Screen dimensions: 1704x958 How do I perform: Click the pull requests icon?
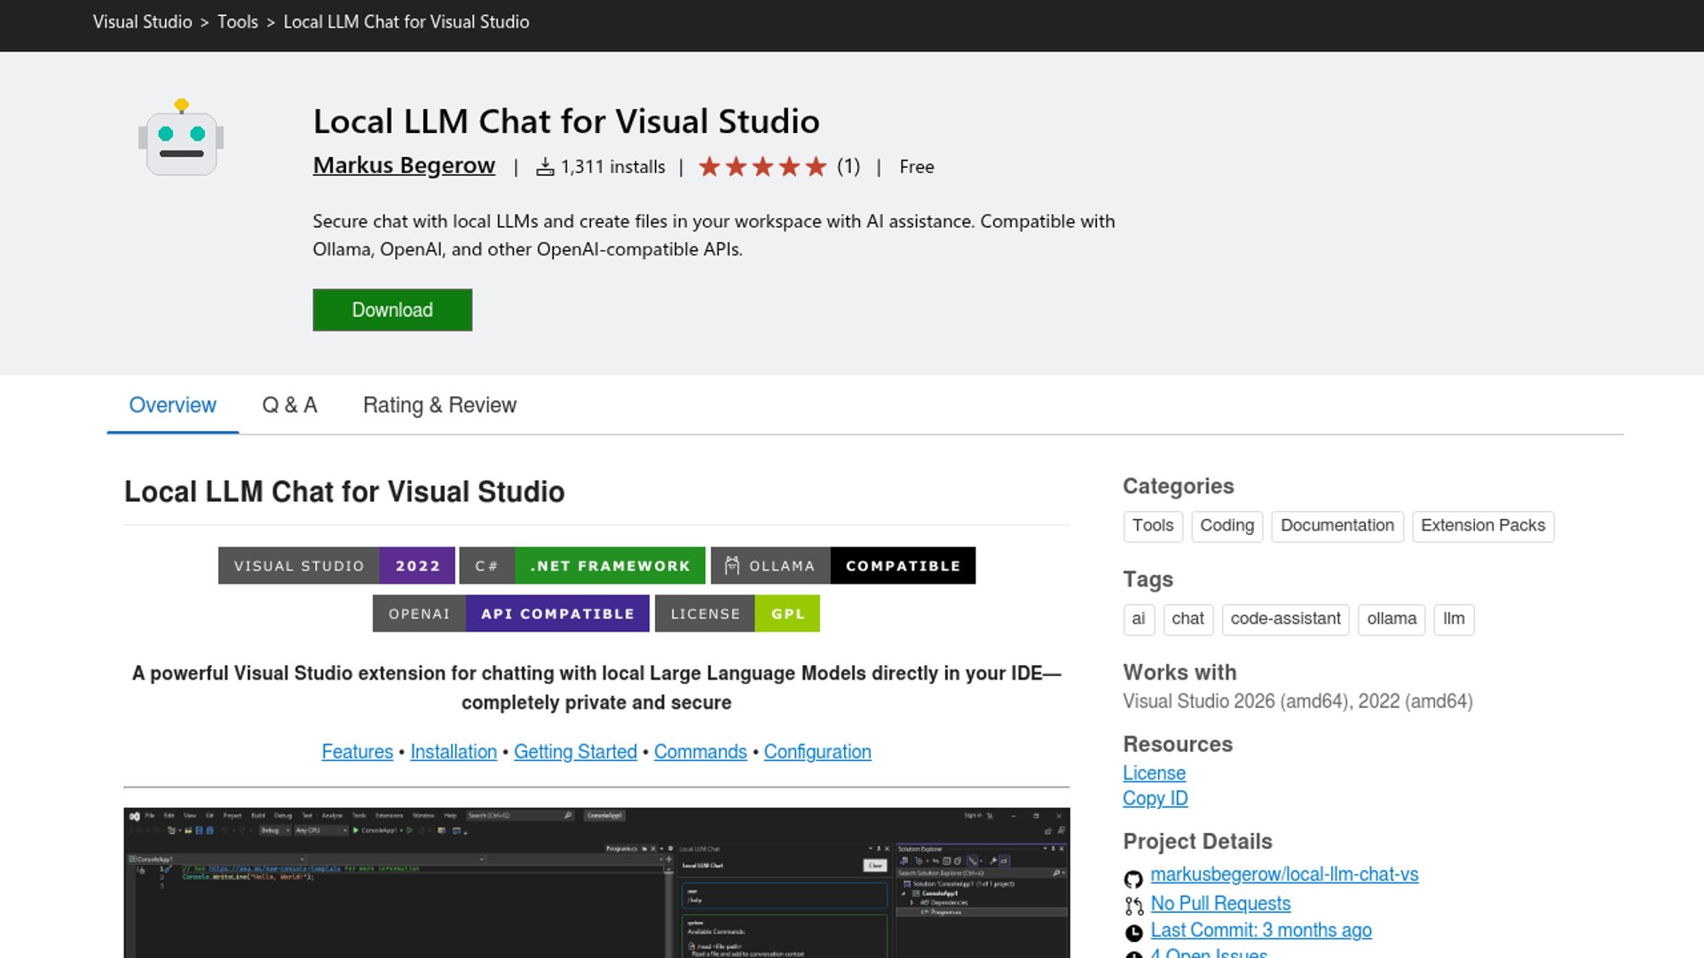click(x=1133, y=906)
